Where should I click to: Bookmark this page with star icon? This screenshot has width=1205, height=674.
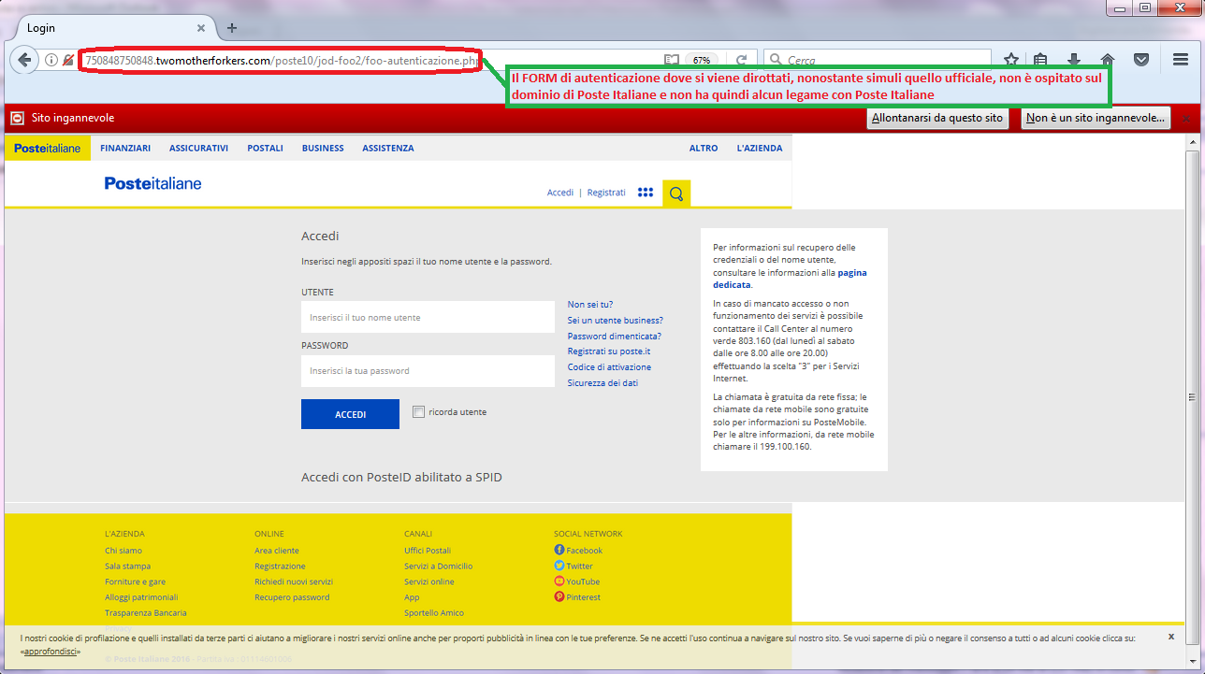click(x=1011, y=60)
